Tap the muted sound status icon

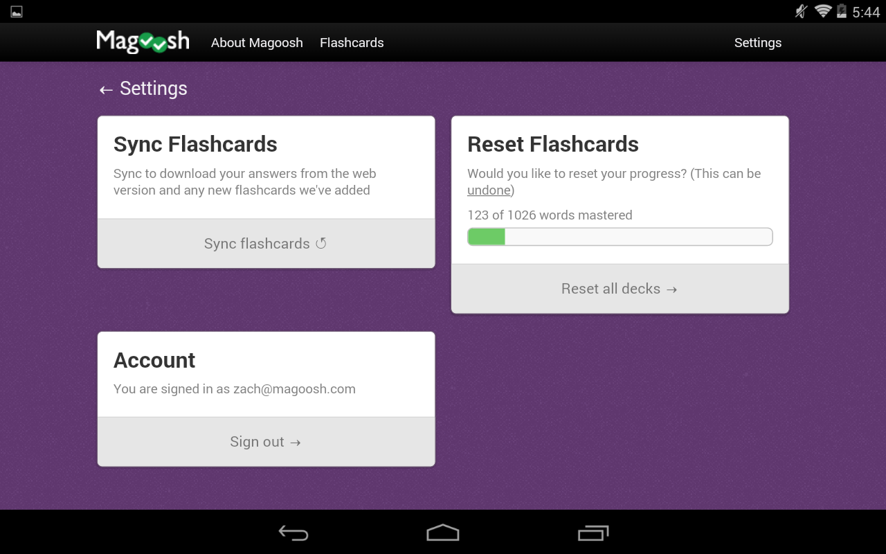802,11
